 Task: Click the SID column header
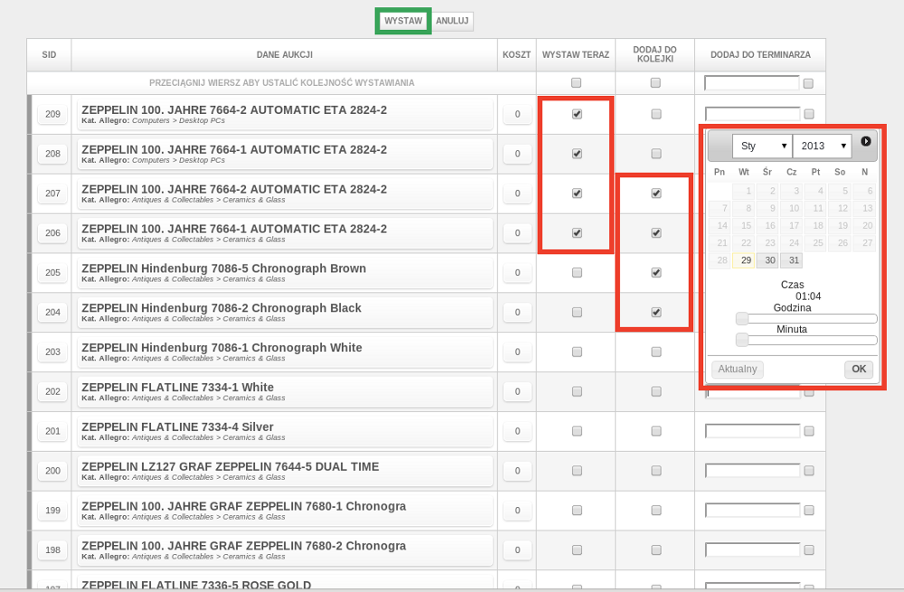coord(49,55)
